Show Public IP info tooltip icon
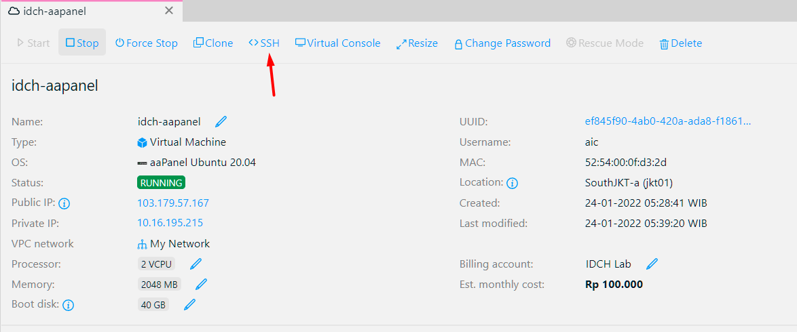Viewport: 797px width, 332px height. (65, 203)
